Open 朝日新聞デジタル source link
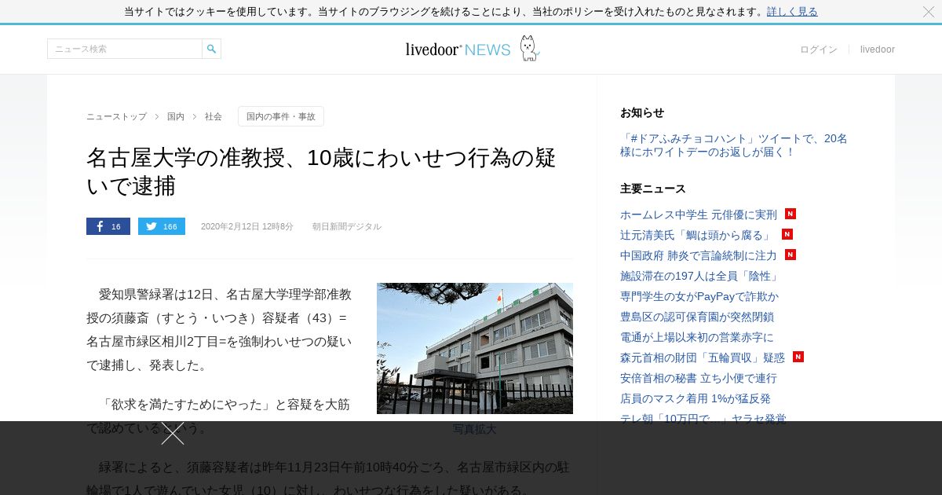942x495 pixels. click(347, 226)
